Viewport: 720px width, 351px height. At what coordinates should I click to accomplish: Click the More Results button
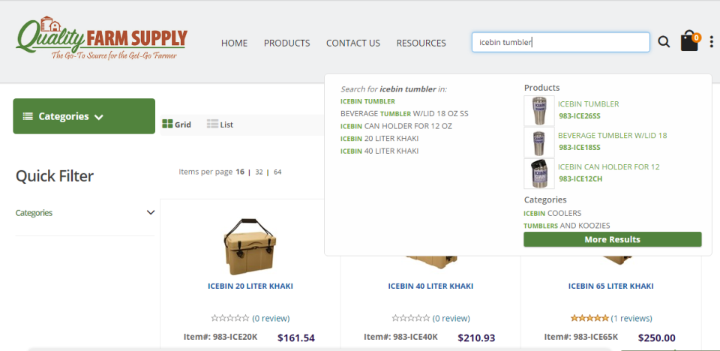pyautogui.click(x=613, y=239)
